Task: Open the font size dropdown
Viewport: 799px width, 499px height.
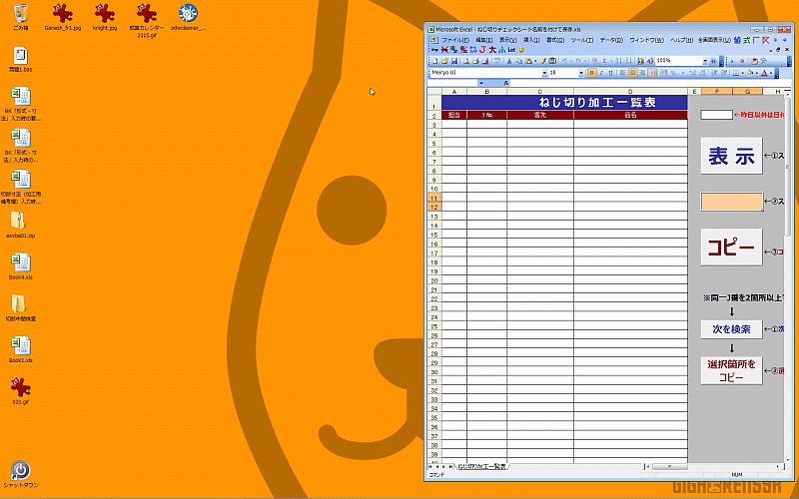Action: coord(581,73)
